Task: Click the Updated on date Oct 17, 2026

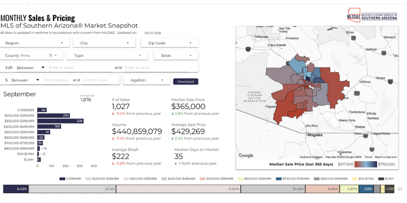Action: (153, 33)
